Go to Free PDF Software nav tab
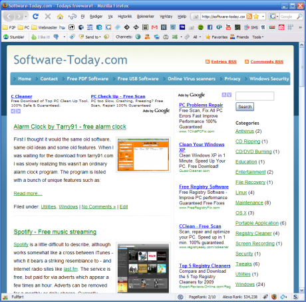Image resolution: width=306 pixels, height=302 pixels. [88, 79]
